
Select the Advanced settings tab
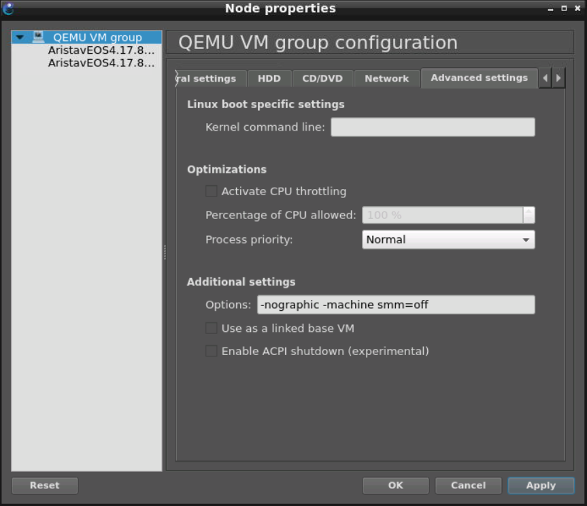479,78
